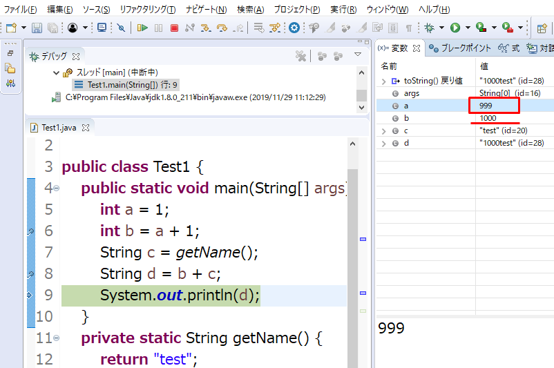The height and width of the screenshot is (368, 554).
Task: Switch to the ブレークポイント tab
Action: click(459, 48)
